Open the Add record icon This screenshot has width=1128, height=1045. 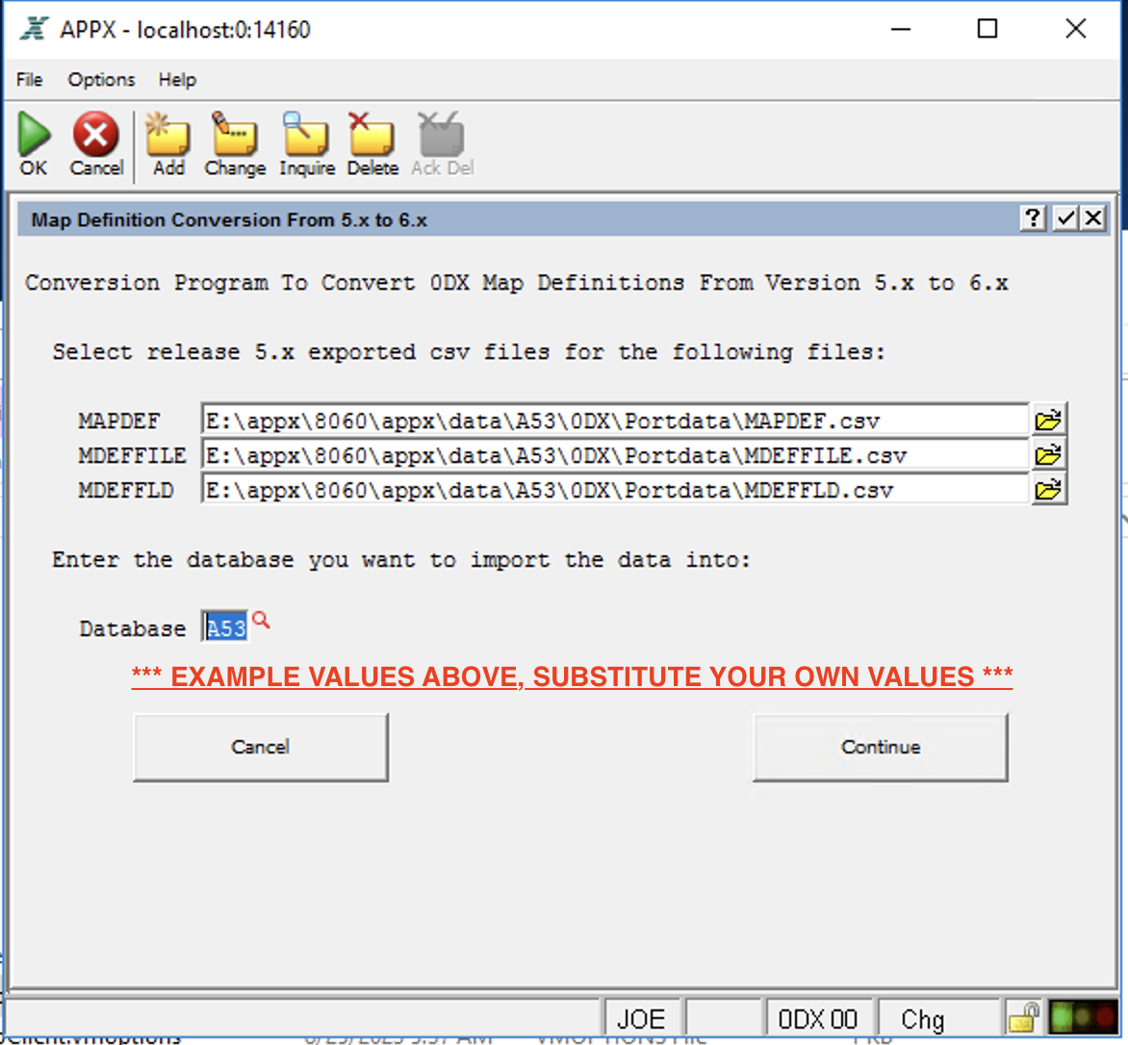[167, 135]
